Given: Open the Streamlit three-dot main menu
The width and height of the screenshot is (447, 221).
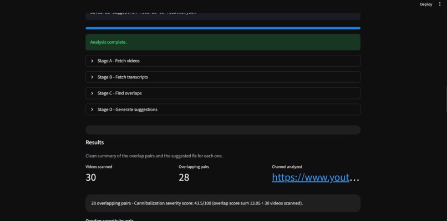Looking at the screenshot, I should [440, 4].
